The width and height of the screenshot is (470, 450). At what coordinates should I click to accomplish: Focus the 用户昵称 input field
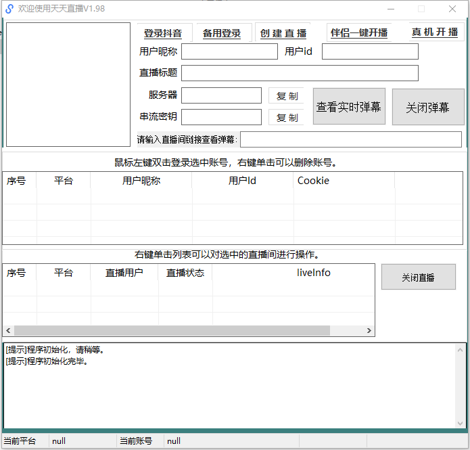(229, 51)
